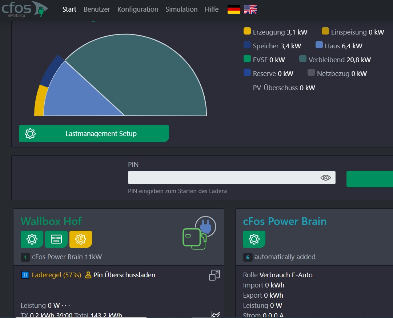Click the Haus light blue swatch
The height and width of the screenshot is (318, 393).
coord(319,45)
